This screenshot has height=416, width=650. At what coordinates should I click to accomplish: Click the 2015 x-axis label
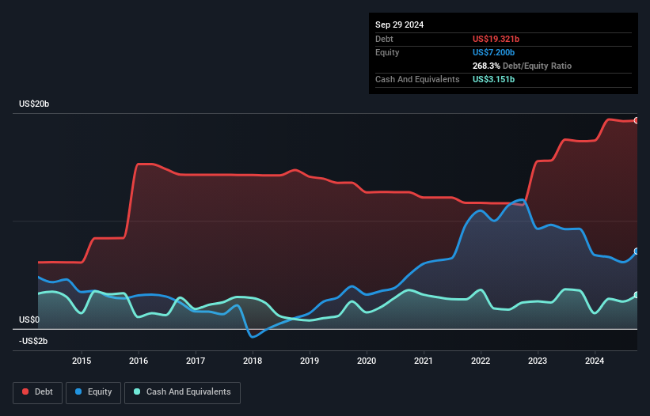(x=82, y=361)
